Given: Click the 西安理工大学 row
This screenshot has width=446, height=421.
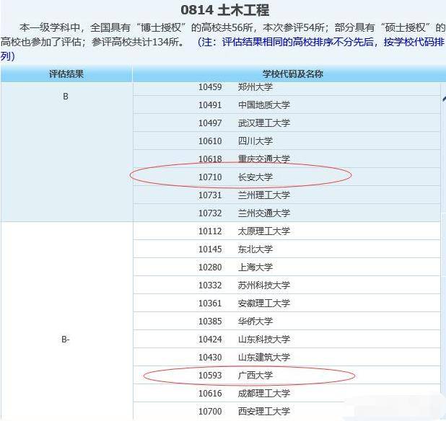Looking at the screenshot, I should pos(287,411).
